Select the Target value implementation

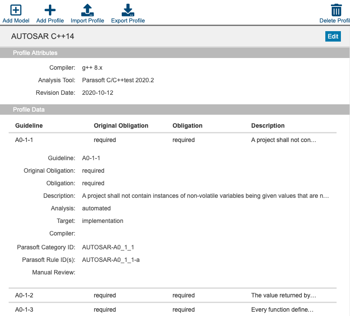click(x=103, y=221)
